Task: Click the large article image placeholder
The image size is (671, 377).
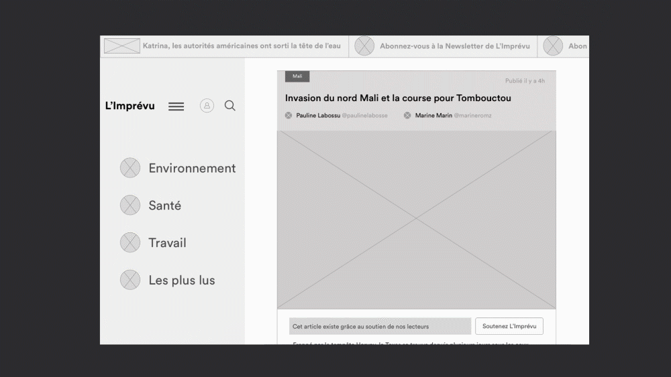Action: click(417, 220)
